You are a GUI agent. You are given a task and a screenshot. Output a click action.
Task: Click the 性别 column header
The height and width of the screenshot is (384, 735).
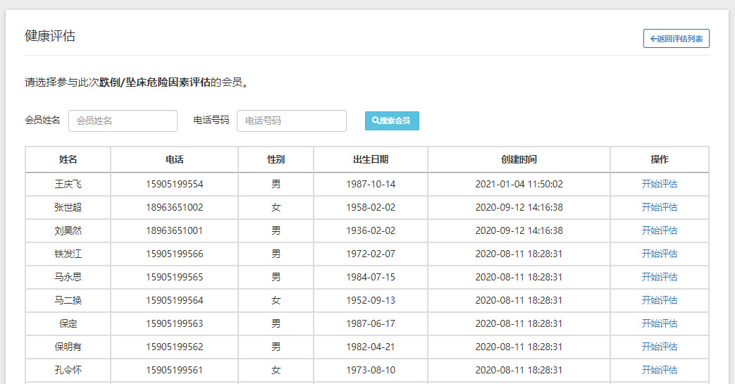pos(276,160)
